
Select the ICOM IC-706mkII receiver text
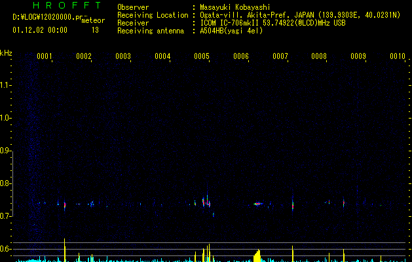click(x=272, y=23)
